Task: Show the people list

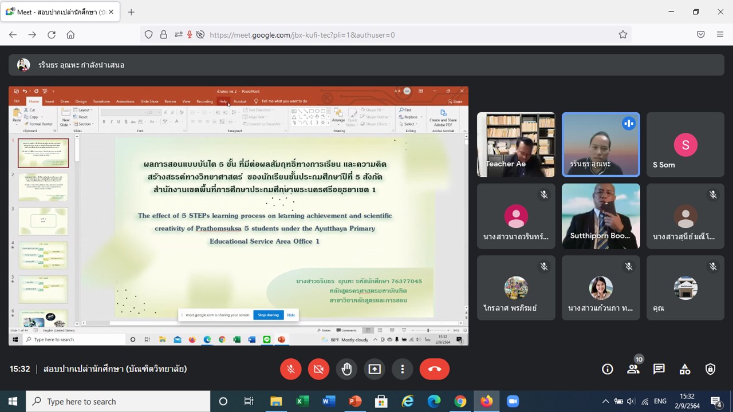Action: coord(633,369)
